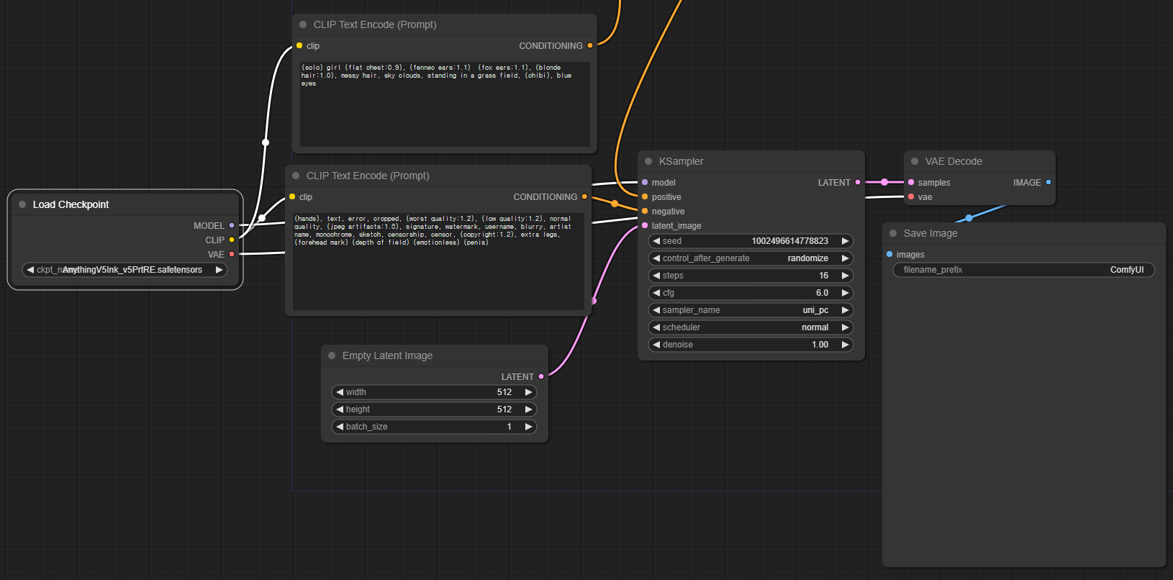Click the CONDITIONING output of the negative prompt node

pos(584,196)
